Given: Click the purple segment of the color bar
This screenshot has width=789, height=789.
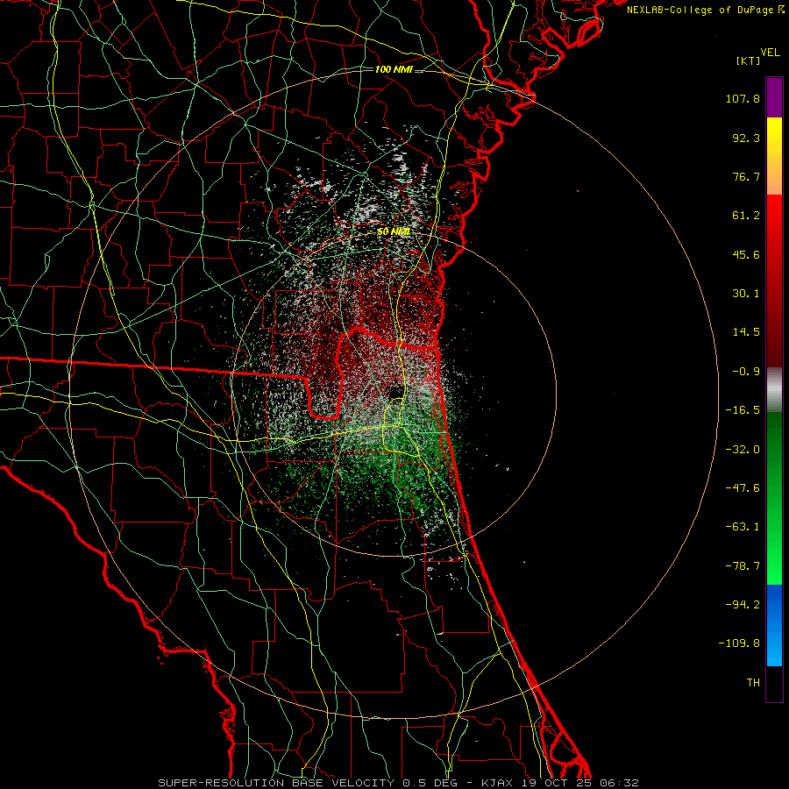Looking at the screenshot, I should coord(774,97).
